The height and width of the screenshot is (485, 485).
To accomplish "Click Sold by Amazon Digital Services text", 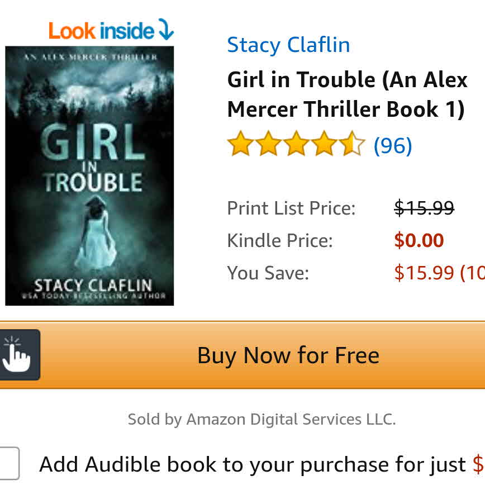I will click(261, 420).
